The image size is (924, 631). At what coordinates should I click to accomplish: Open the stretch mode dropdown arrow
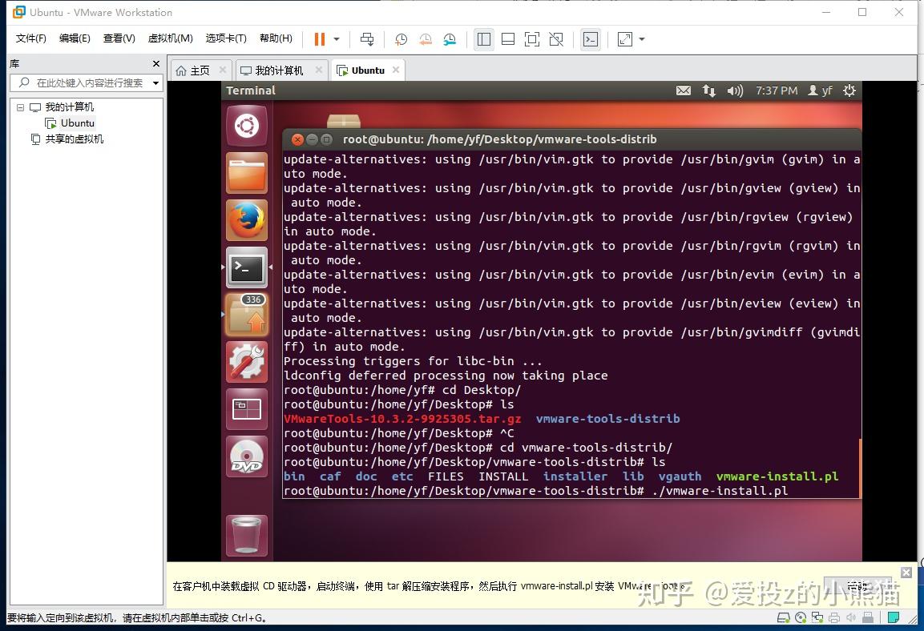[x=642, y=39]
